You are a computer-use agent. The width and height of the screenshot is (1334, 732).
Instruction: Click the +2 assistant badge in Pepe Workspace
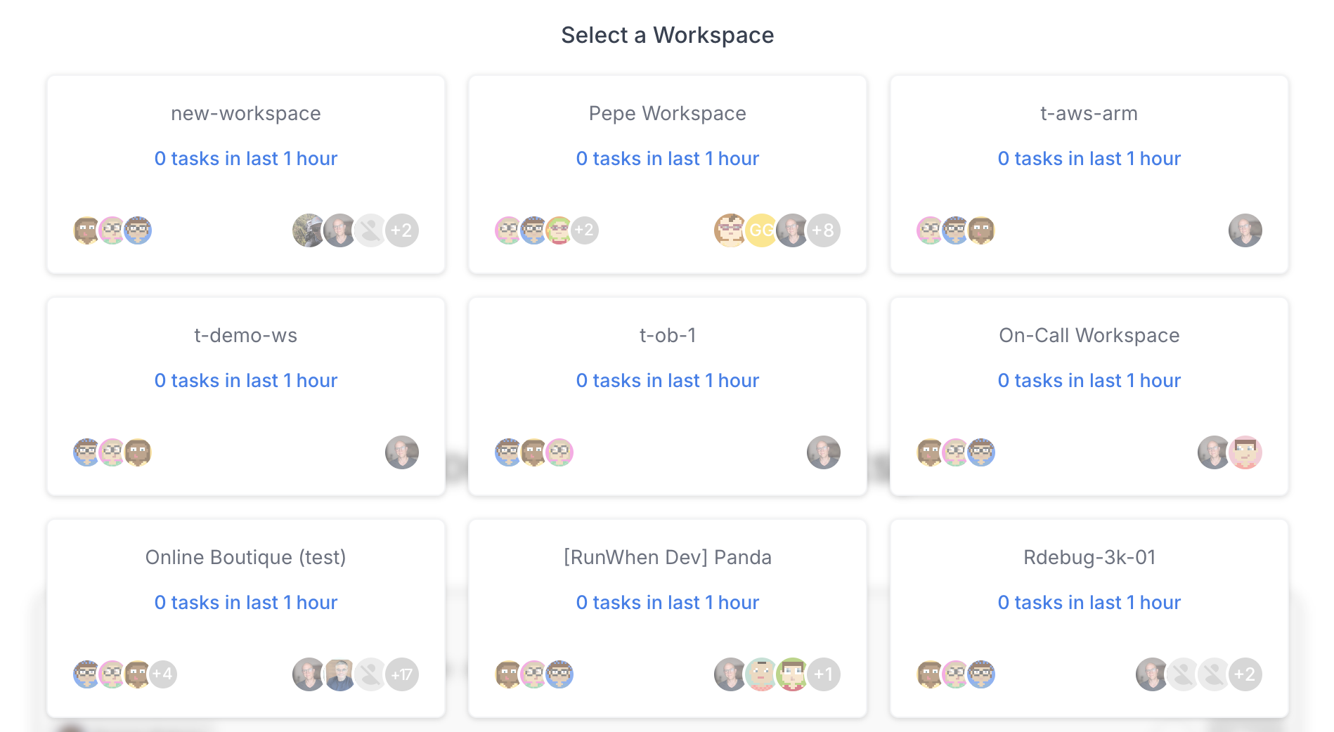(x=584, y=230)
